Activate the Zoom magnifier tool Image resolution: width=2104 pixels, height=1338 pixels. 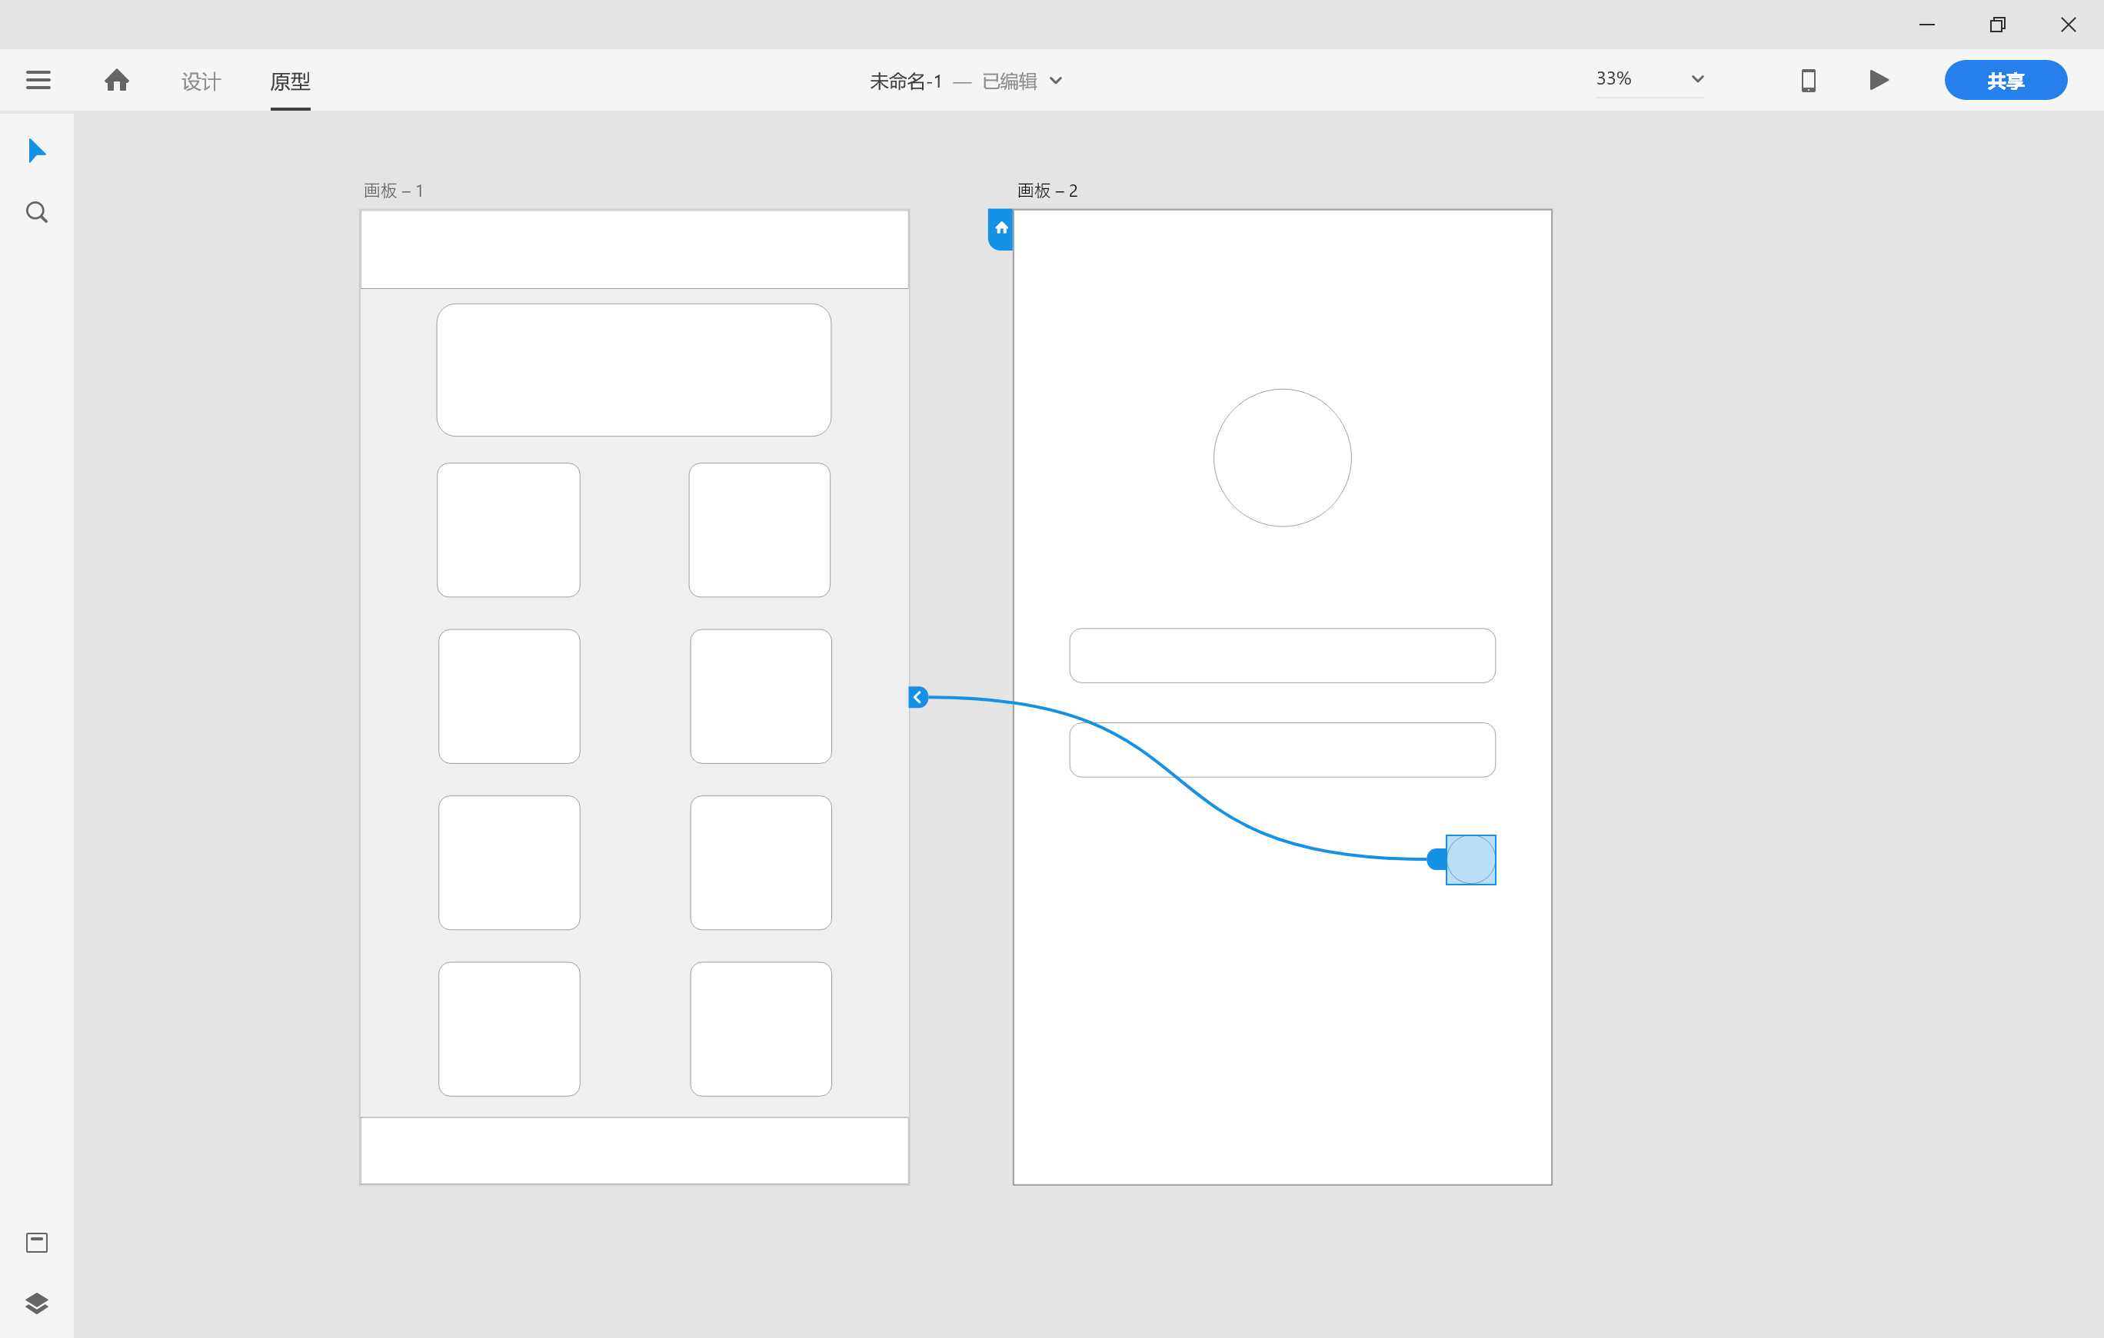click(37, 212)
